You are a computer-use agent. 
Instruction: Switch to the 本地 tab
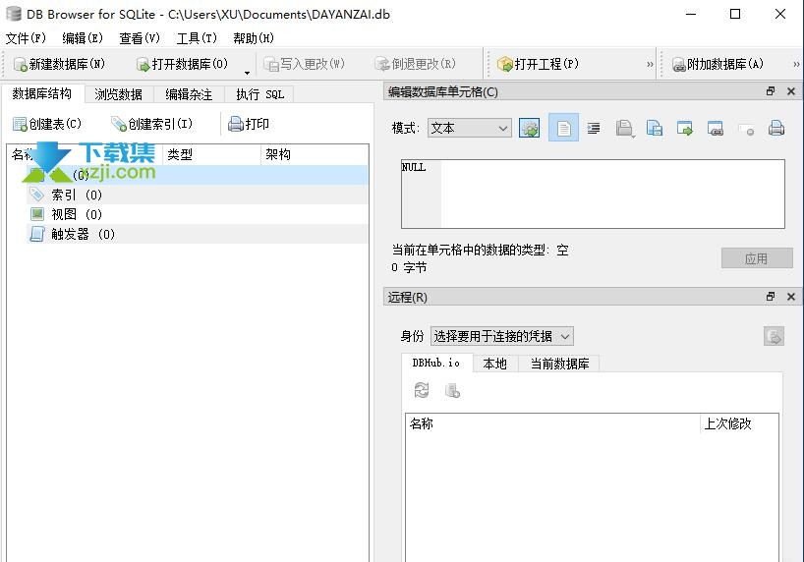coord(494,364)
